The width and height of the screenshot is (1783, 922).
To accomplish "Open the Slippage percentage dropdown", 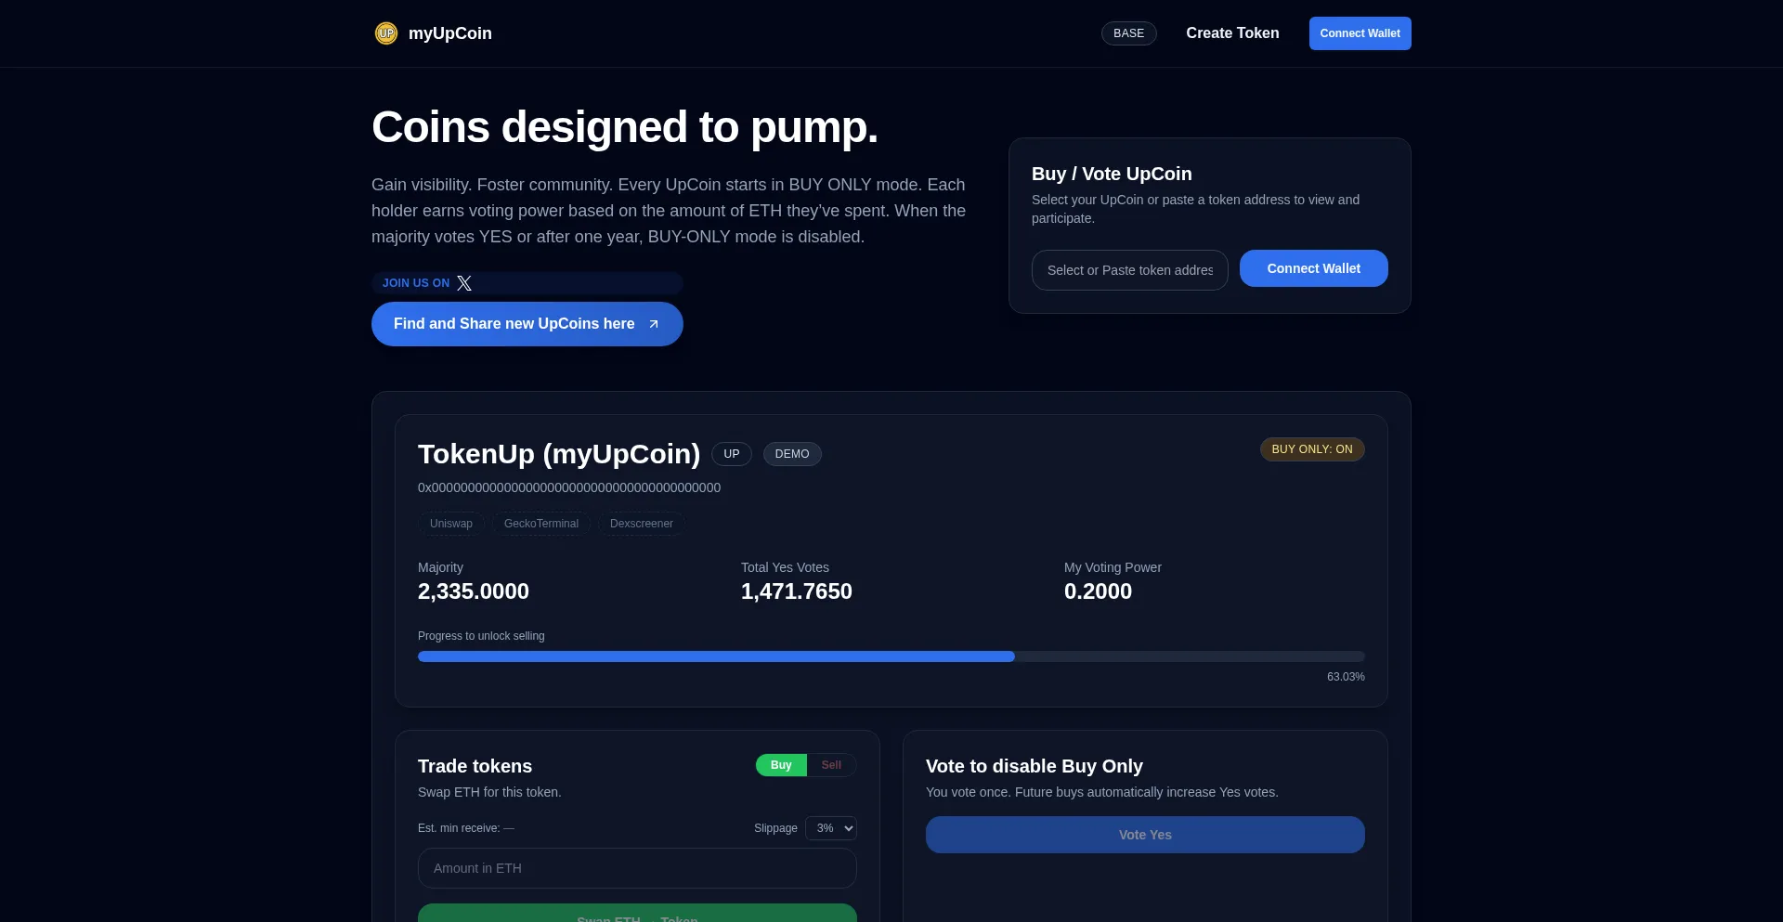I will tap(831, 828).
